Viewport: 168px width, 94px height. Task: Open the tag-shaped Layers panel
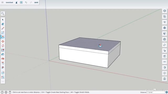pyautogui.click(x=165, y=45)
